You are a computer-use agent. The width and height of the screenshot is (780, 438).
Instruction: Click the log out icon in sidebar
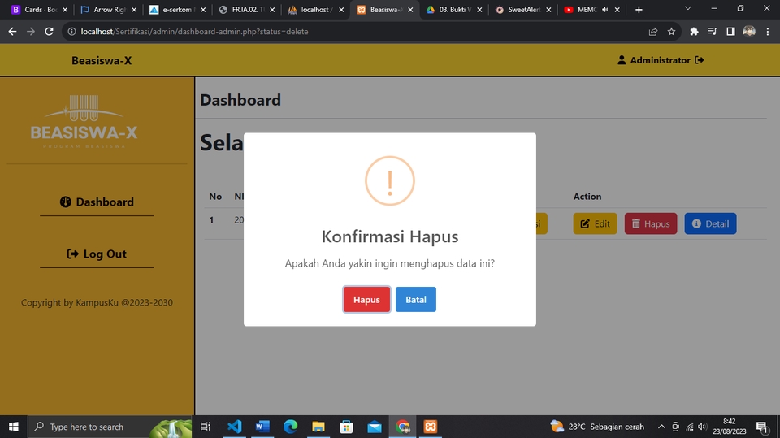72,254
